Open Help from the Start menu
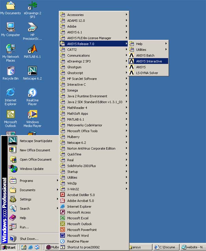Image resolution: width=206 pixels, height=251 pixels. [x=33, y=218]
